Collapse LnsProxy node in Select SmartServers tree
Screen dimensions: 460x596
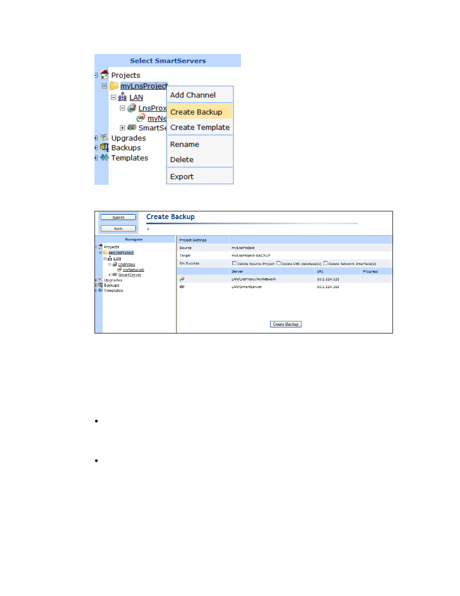point(122,108)
